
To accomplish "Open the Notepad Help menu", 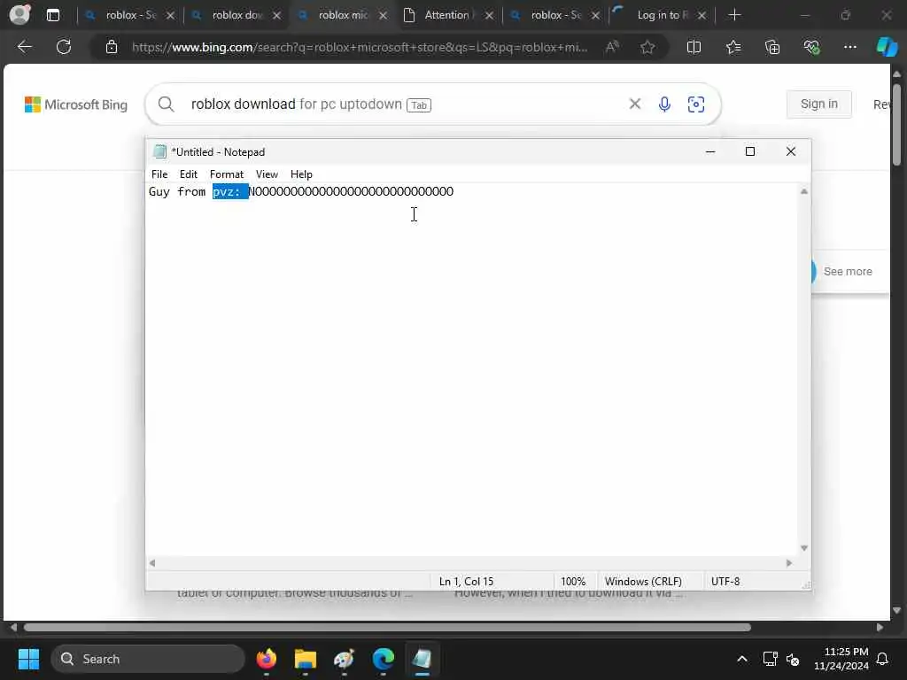I will click(301, 174).
